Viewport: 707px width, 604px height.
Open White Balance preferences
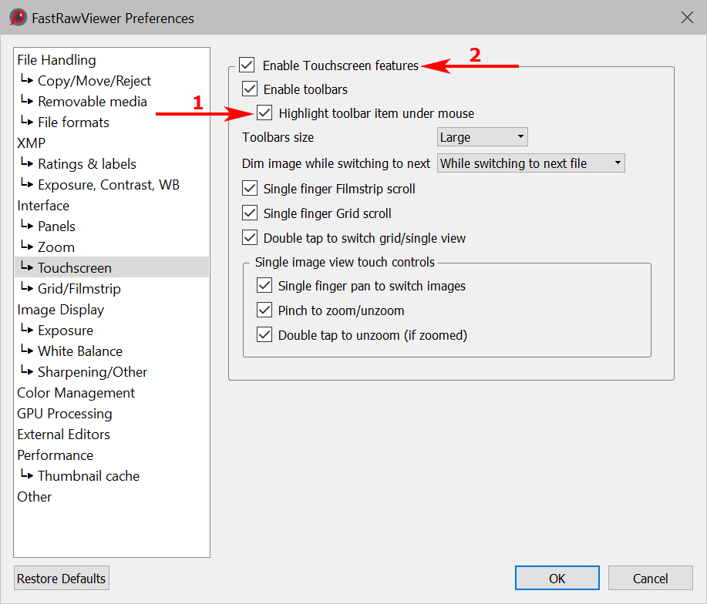coord(79,351)
